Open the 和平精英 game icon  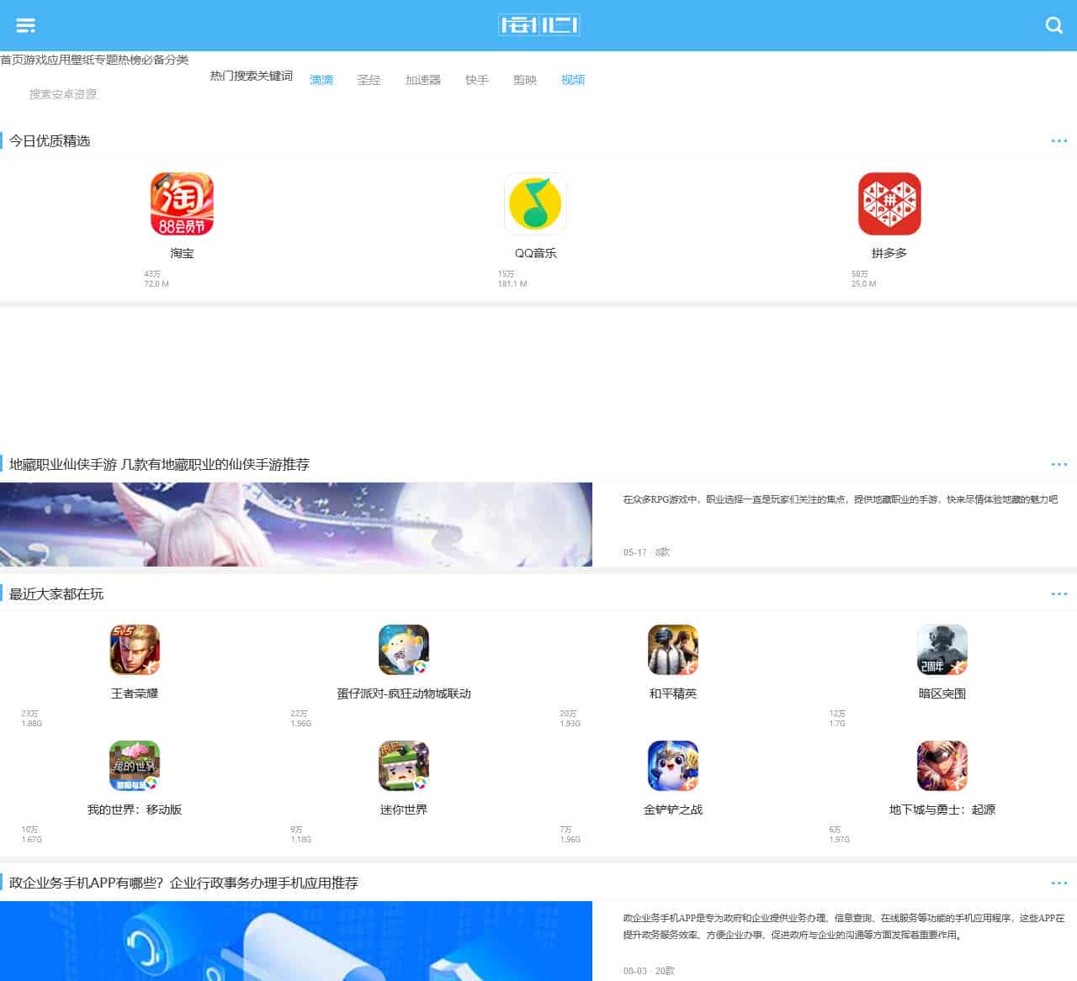coord(673,650)
